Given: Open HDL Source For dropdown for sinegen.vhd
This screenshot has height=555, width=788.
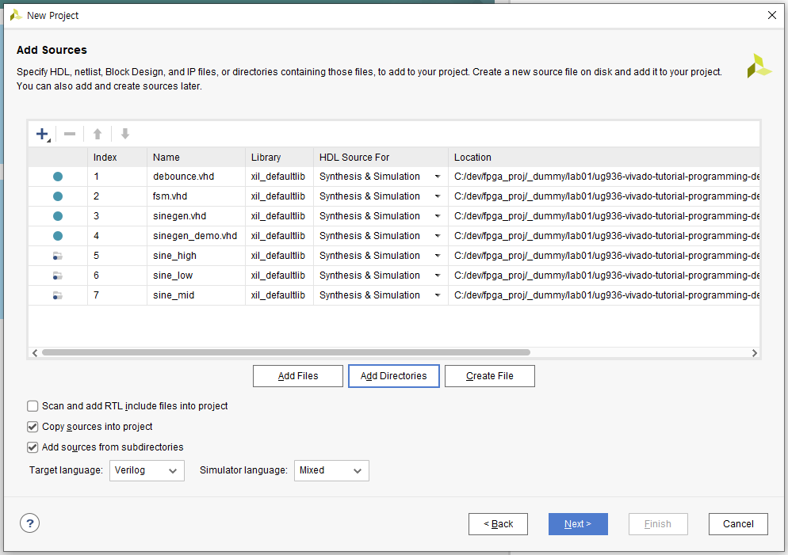Looking at the screenshot, I should pos(438,216).
